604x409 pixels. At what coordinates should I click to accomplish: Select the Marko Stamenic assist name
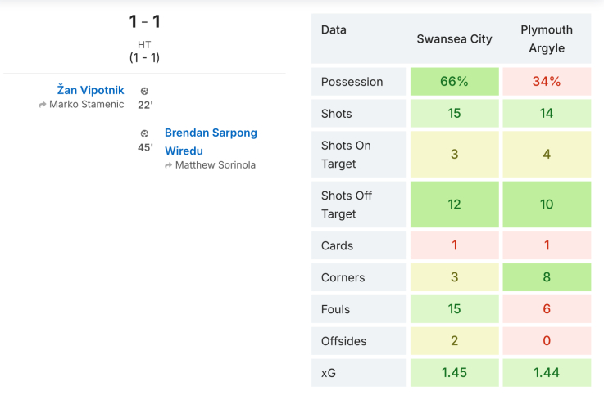click(x=87, y=105)
